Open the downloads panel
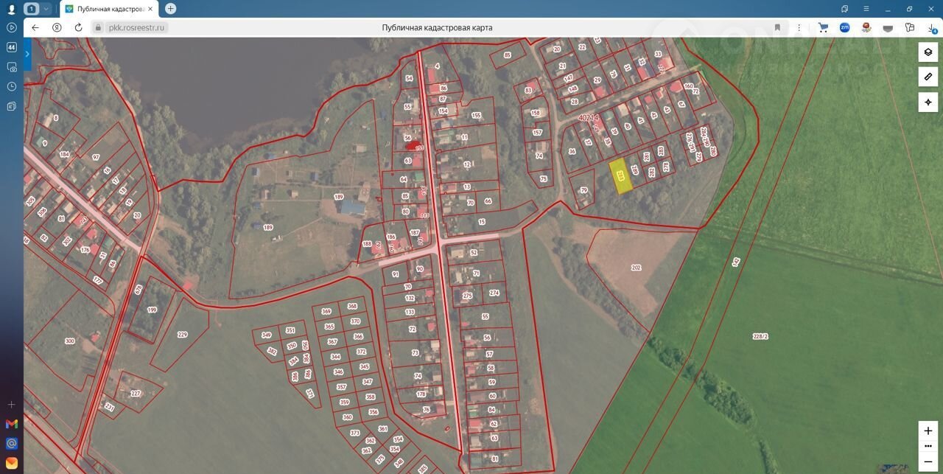 point(932,27)
